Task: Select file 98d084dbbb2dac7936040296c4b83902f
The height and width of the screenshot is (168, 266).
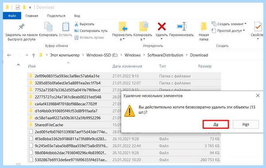Action: click(70, 153)
